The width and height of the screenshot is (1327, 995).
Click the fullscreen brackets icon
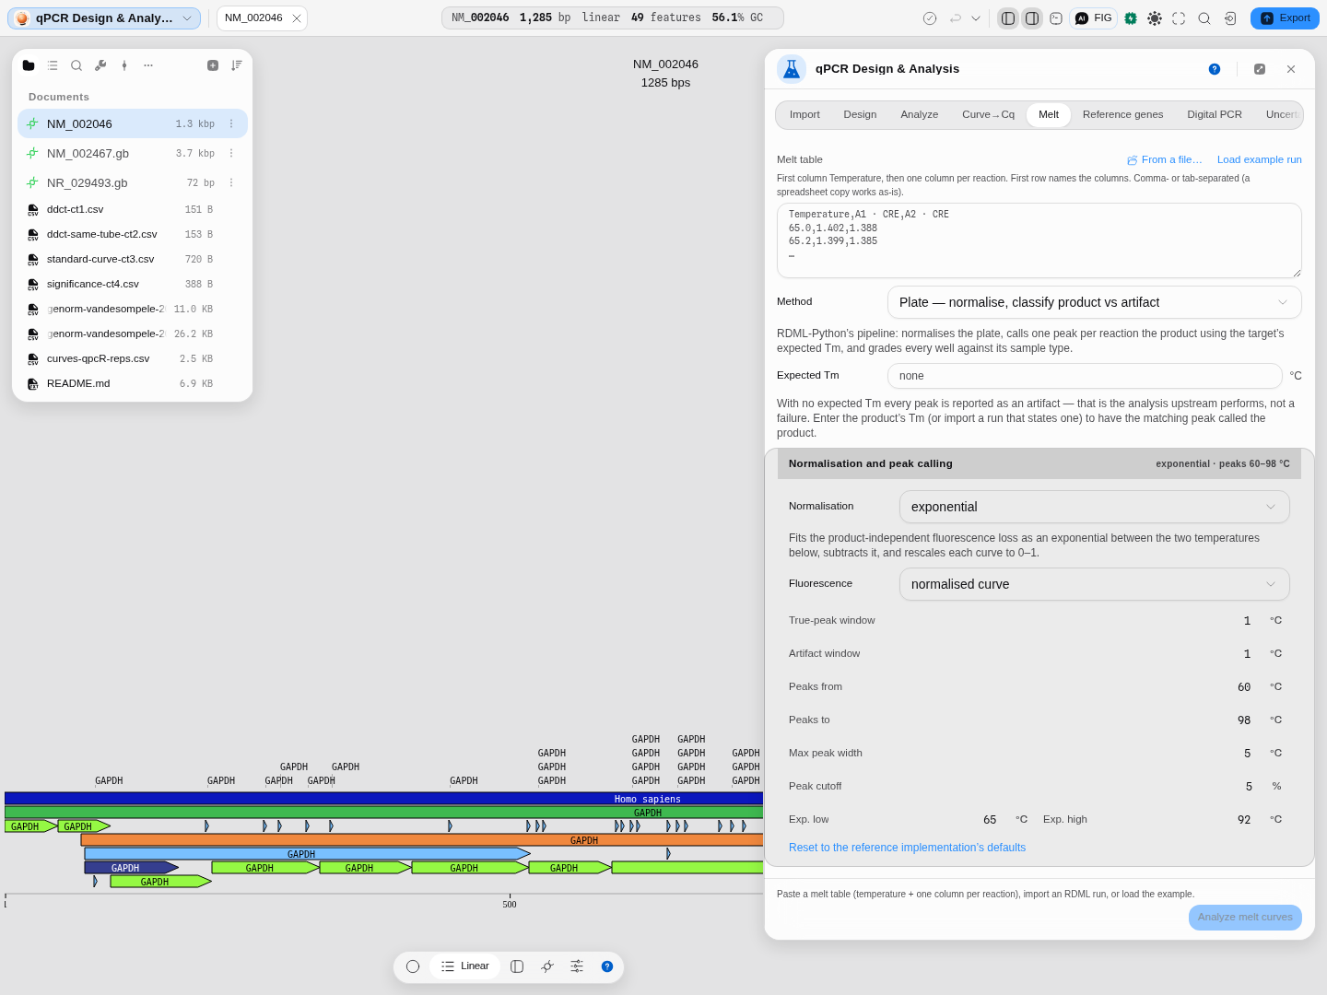pyautogui.click(x=1179, y=18)
